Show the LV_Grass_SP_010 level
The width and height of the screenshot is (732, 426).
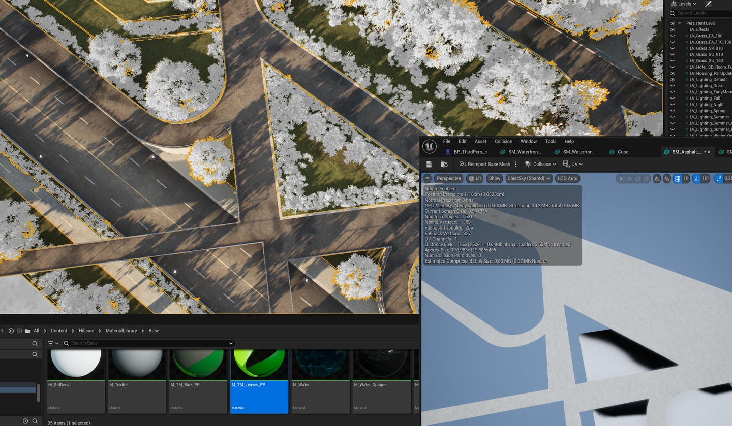(x=673, y=48)
